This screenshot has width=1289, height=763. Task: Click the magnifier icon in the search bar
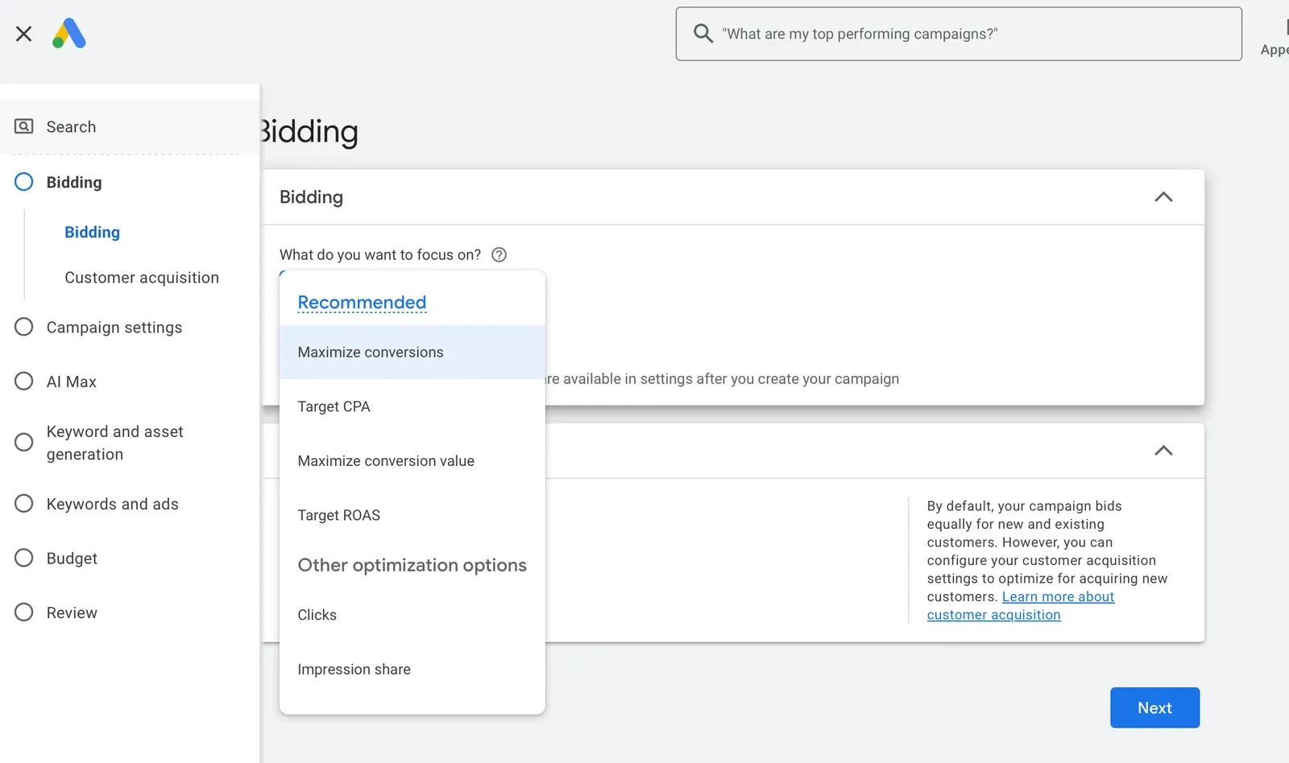click(703, 34)
